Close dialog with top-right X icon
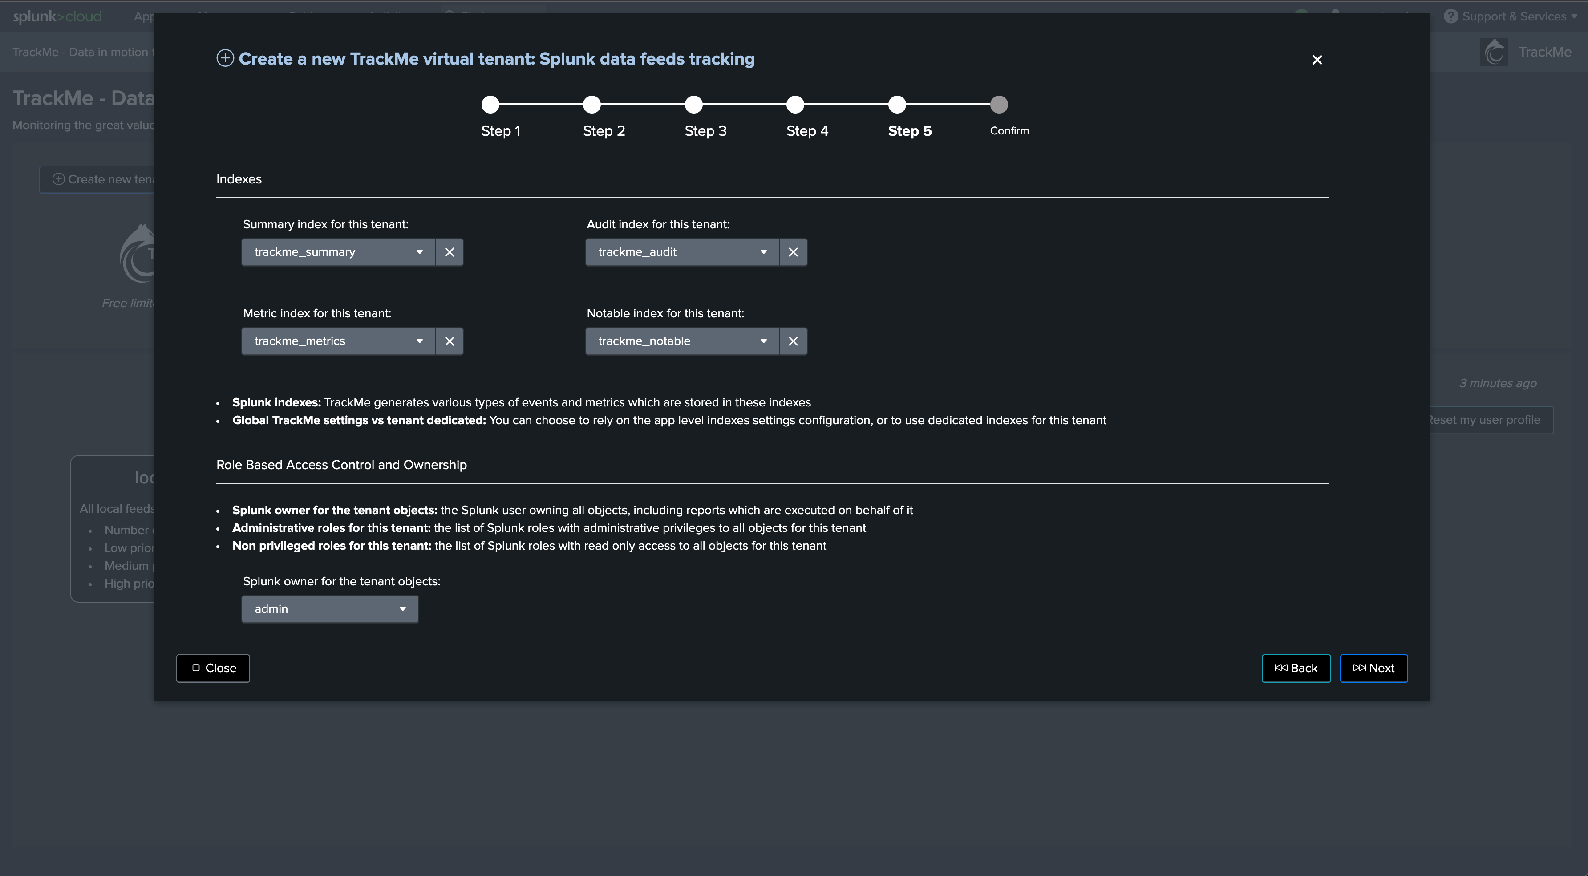1588x876 pixels. point(1317,60)
